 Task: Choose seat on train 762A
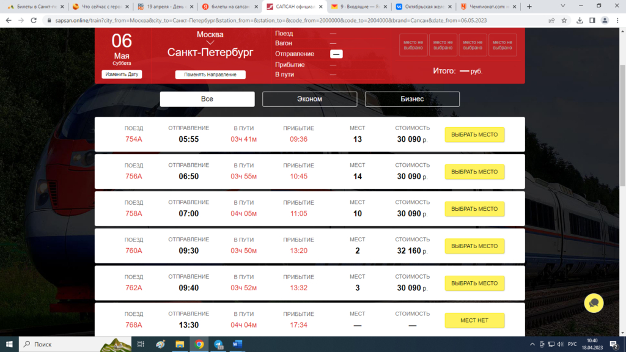click(x=474, y=283)
